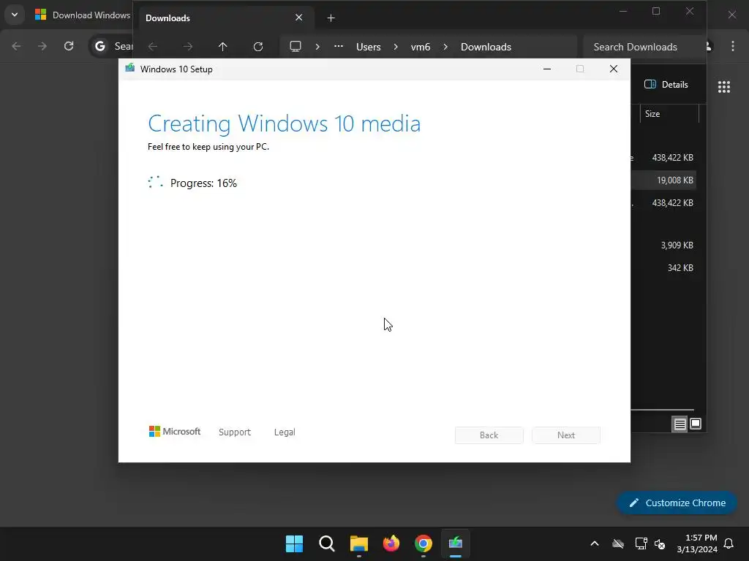Switch File Explorer to details list view

[680, 424]
